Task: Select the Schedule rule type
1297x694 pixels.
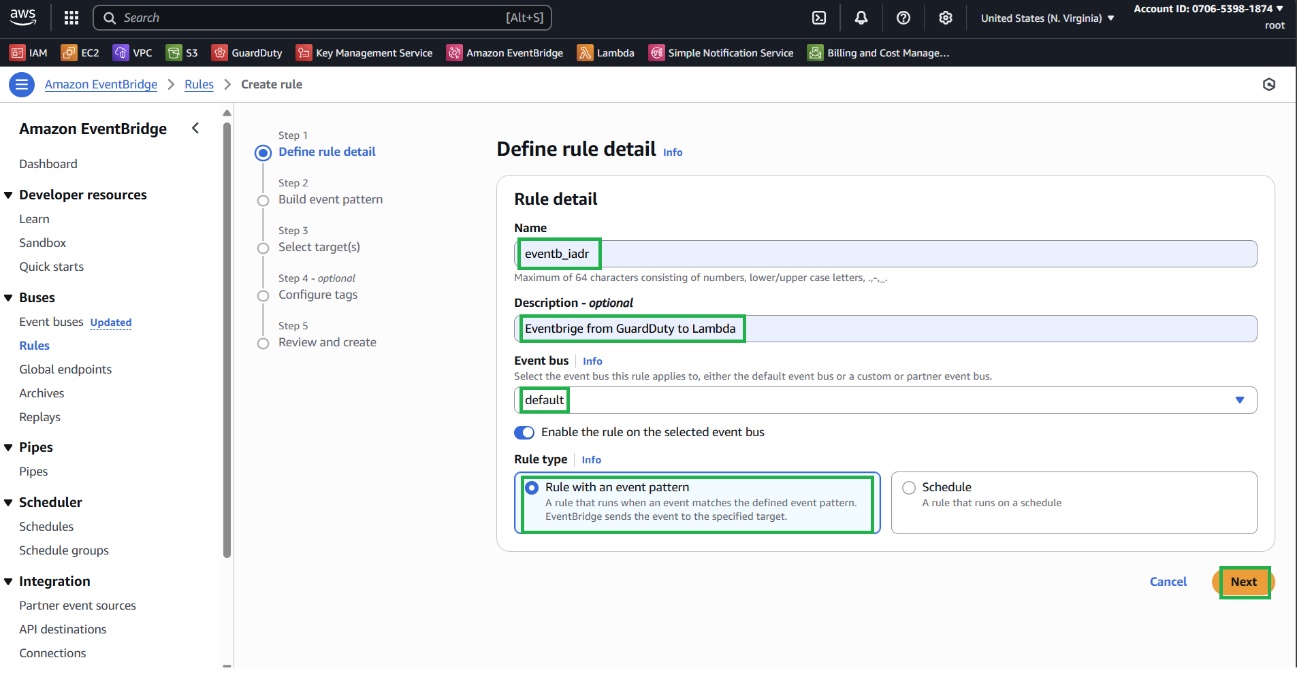Action: [1074, 503]
